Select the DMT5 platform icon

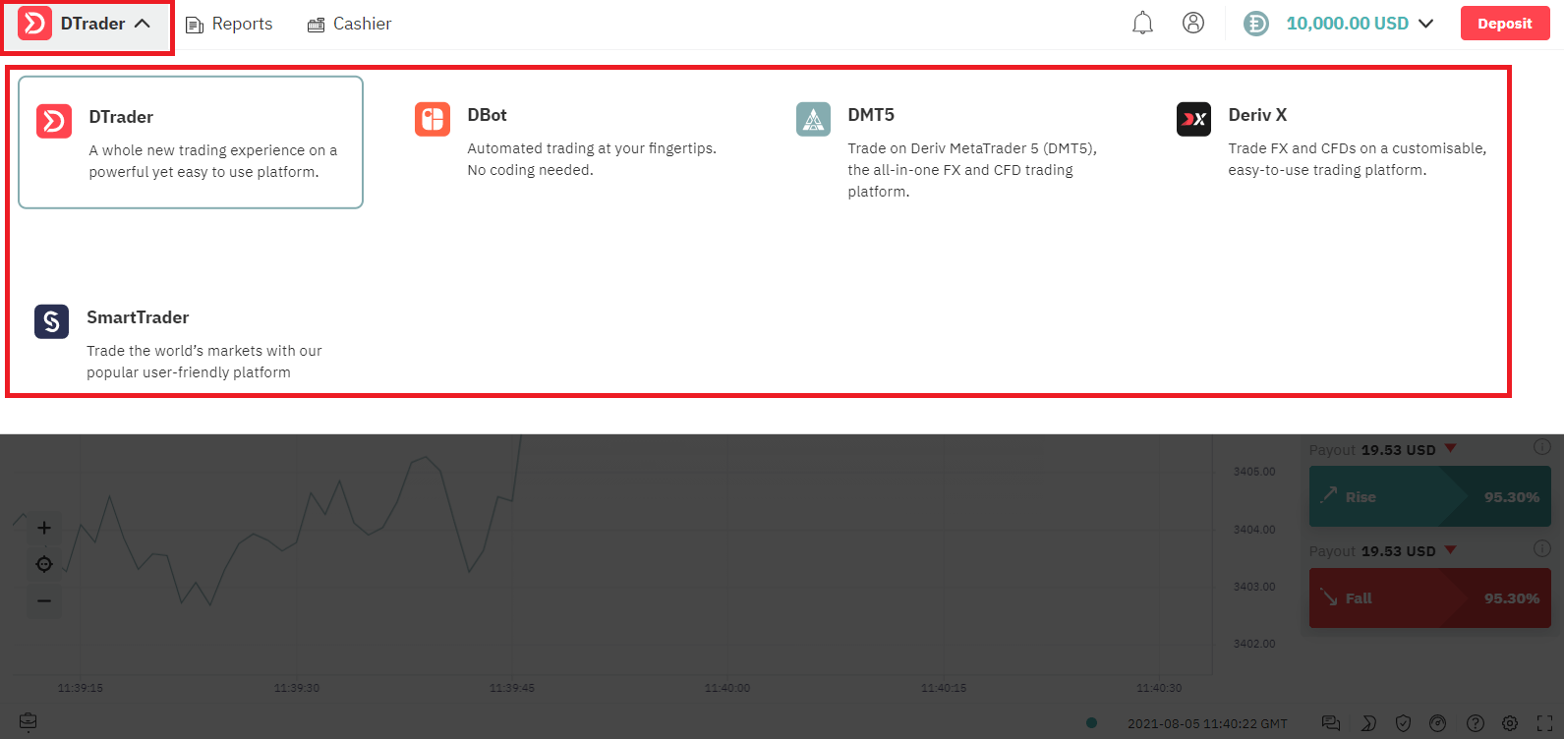tap(813, 119)
